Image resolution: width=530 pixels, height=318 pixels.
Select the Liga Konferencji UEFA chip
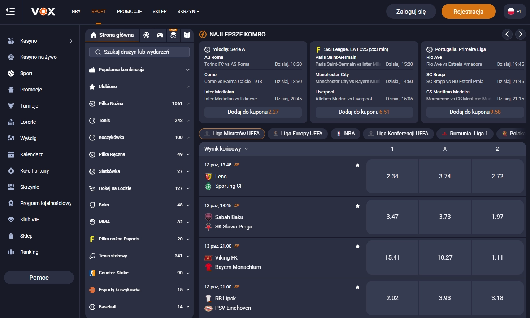pos(398,134)
